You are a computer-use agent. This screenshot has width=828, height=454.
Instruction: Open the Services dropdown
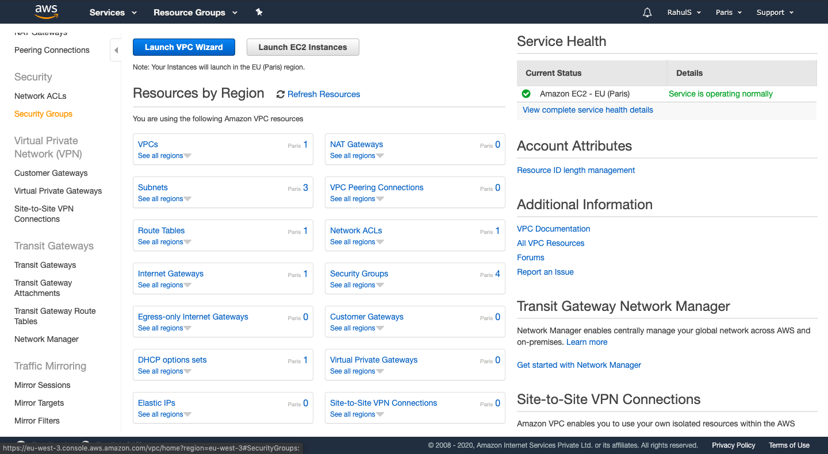pyautogui.click(x=113, y=12)
